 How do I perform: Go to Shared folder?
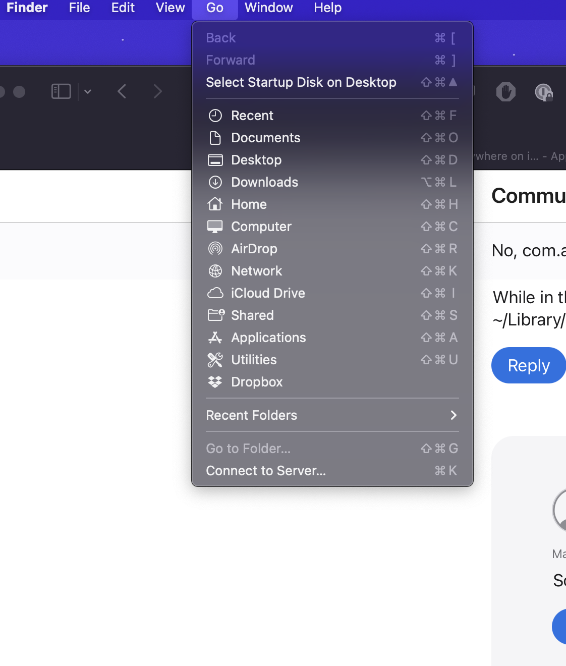click(332, 315)
